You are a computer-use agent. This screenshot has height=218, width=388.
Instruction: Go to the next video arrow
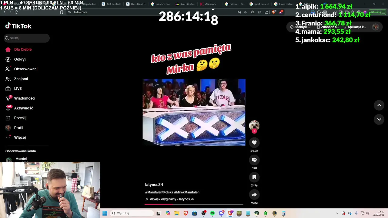click(x=379, y=119)
